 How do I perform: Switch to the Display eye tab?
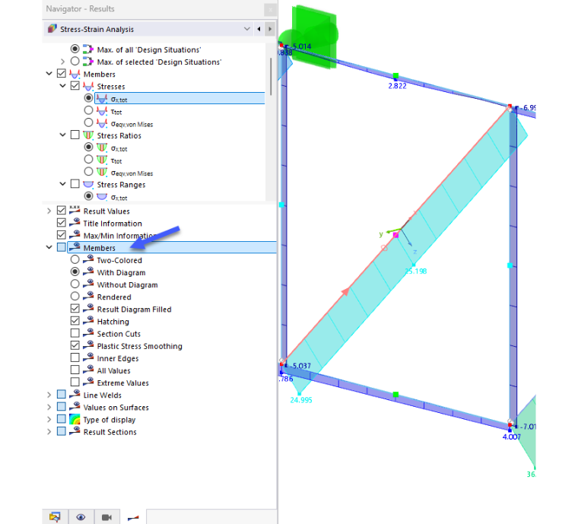point(81,517)
